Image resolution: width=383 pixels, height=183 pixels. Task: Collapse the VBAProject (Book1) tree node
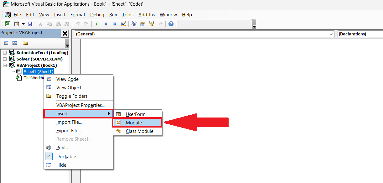click(4, 65)
